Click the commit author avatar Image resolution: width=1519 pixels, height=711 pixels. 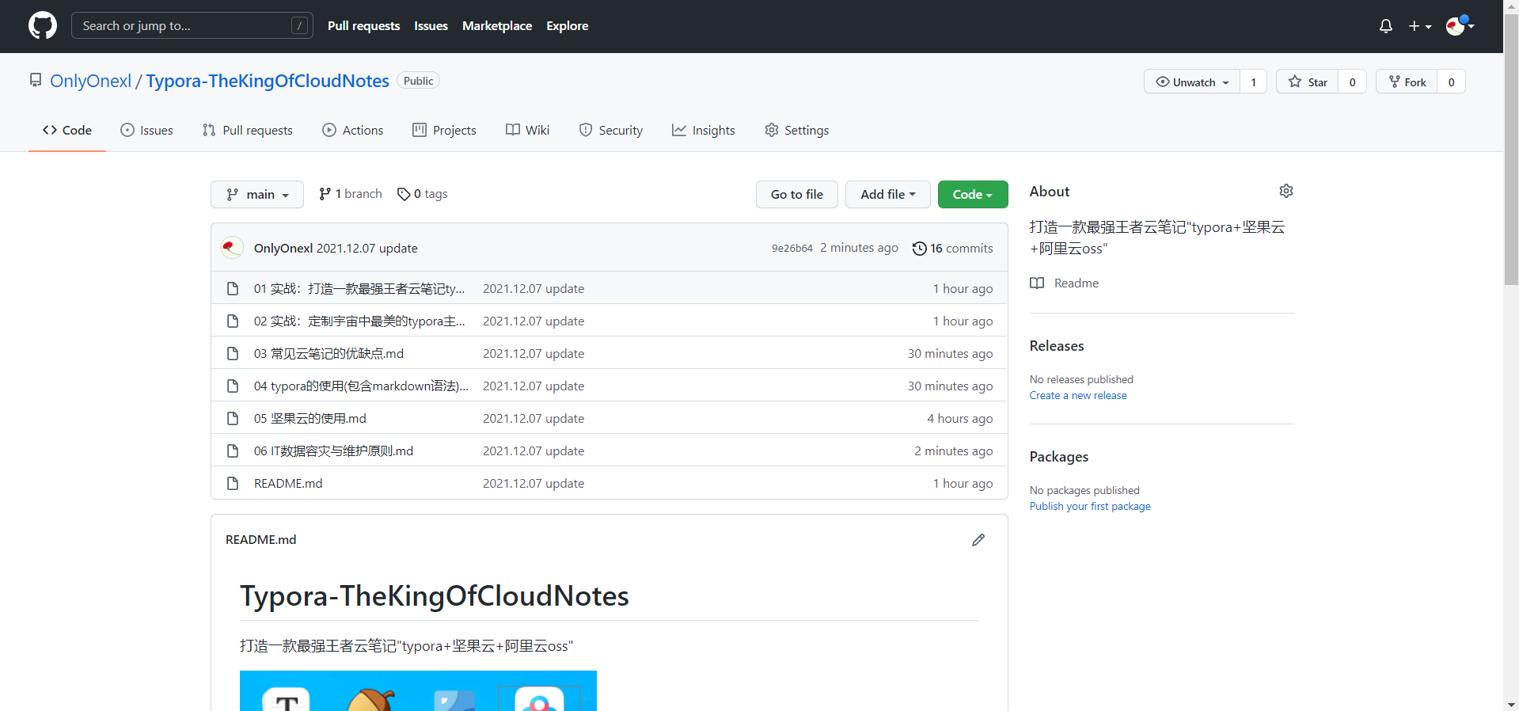(x=232, y=248)
